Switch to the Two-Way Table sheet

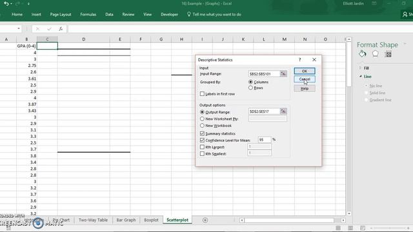tap(93, 220)
